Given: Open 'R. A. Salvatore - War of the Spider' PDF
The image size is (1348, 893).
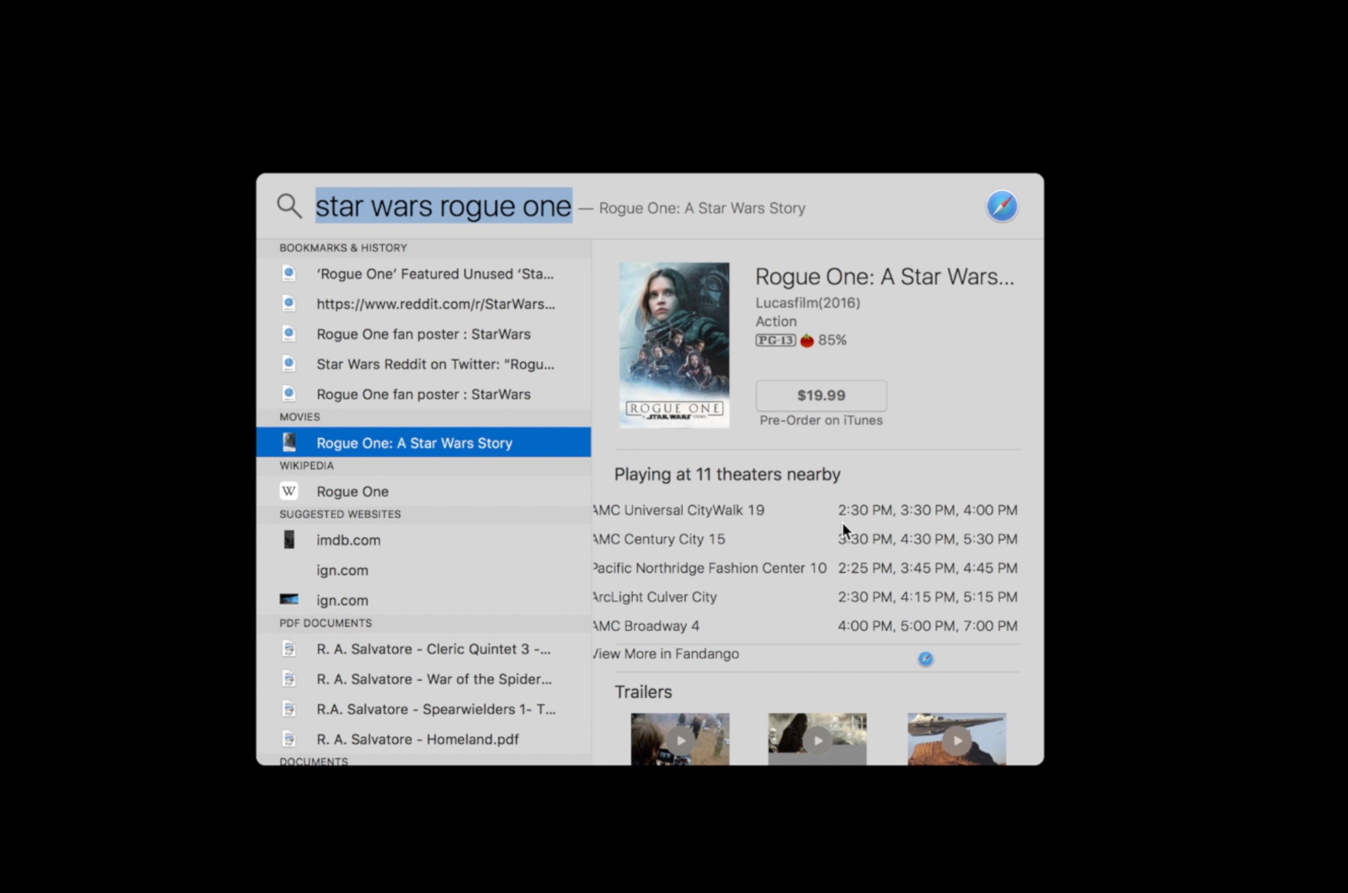Looking at the screenshot, I should coord(424,680).
